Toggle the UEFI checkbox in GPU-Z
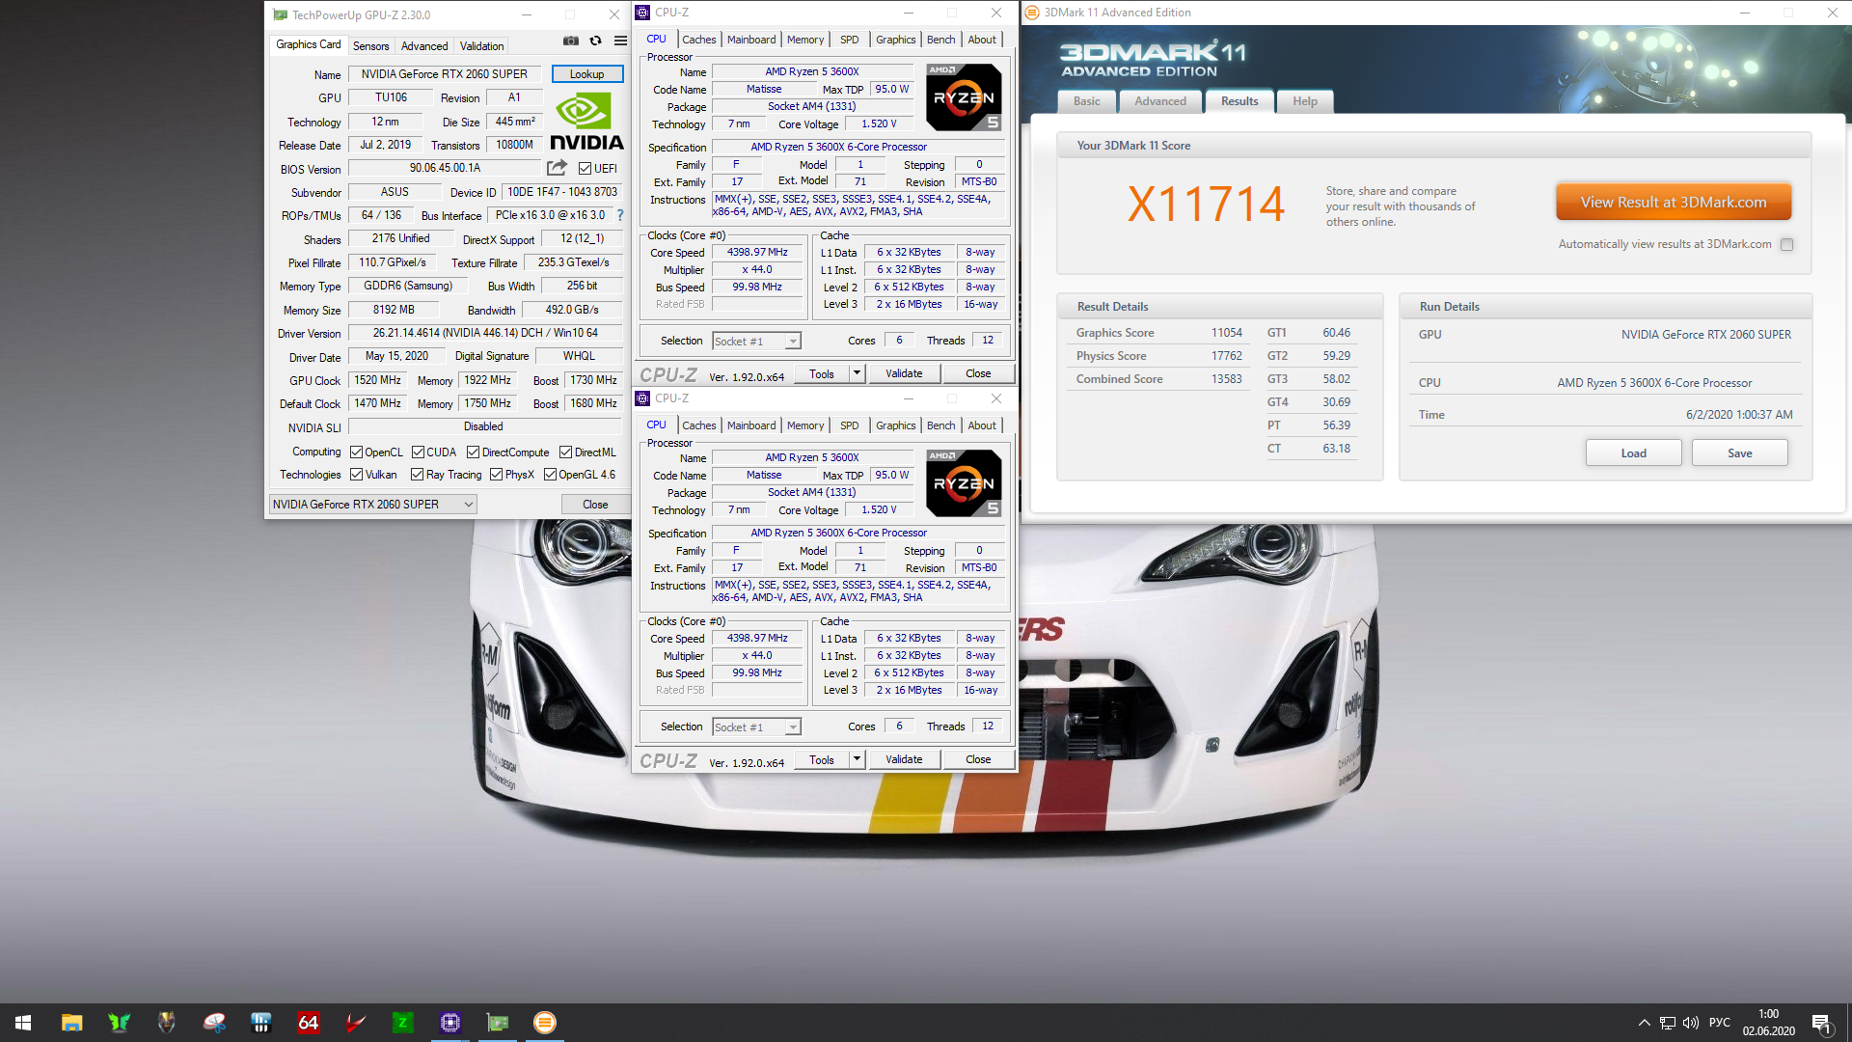The width and height of the screenshot is (1852, 1042). [585, 169]
